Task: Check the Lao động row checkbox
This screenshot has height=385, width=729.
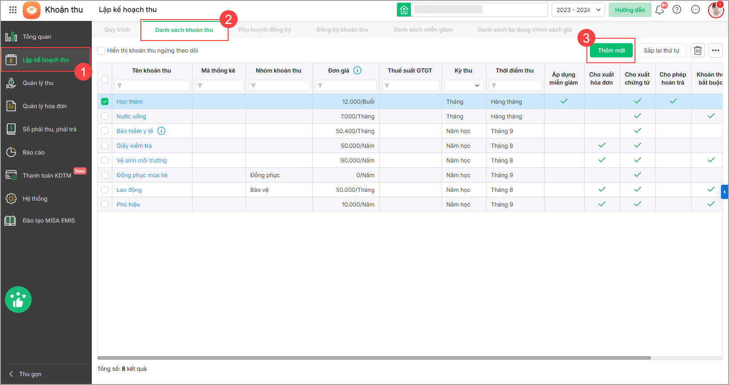Action: tap(105, 190)
